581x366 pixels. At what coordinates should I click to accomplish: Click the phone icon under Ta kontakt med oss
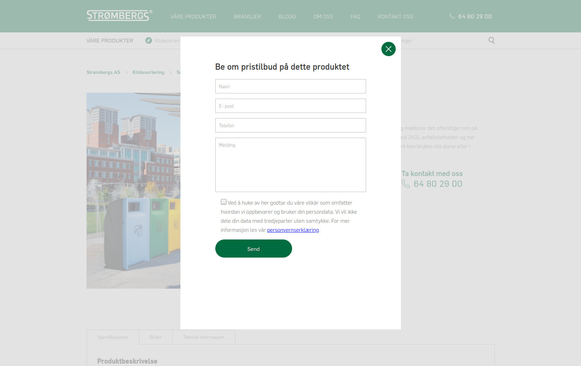(405, 184)
